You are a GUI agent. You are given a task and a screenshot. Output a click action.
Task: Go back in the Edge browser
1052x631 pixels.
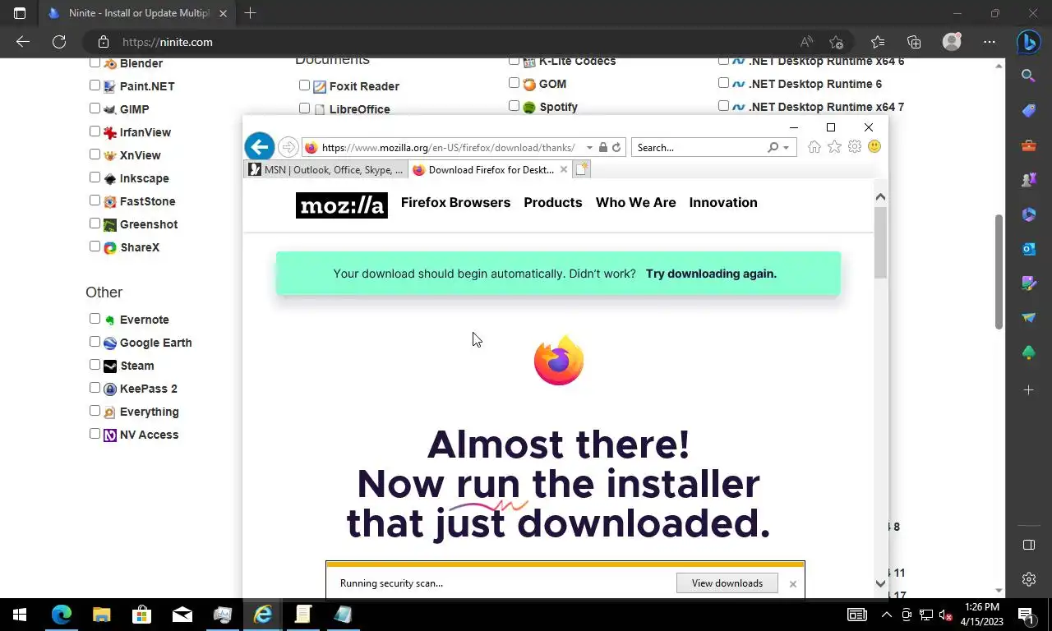(x=22, y=42)
